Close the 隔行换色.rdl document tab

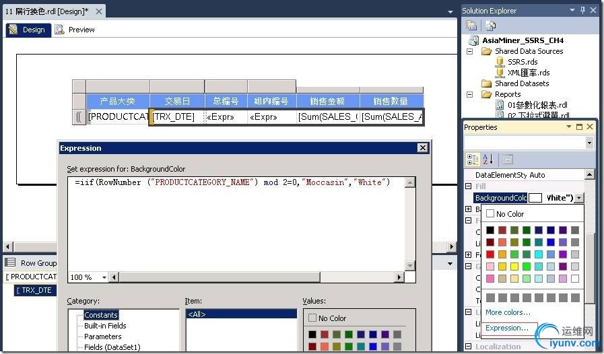point(99,11)
